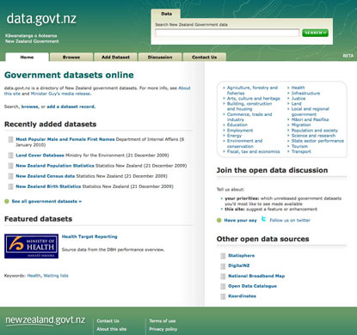
Task: Click See all government datasets link
Action: tap(46, 201)
